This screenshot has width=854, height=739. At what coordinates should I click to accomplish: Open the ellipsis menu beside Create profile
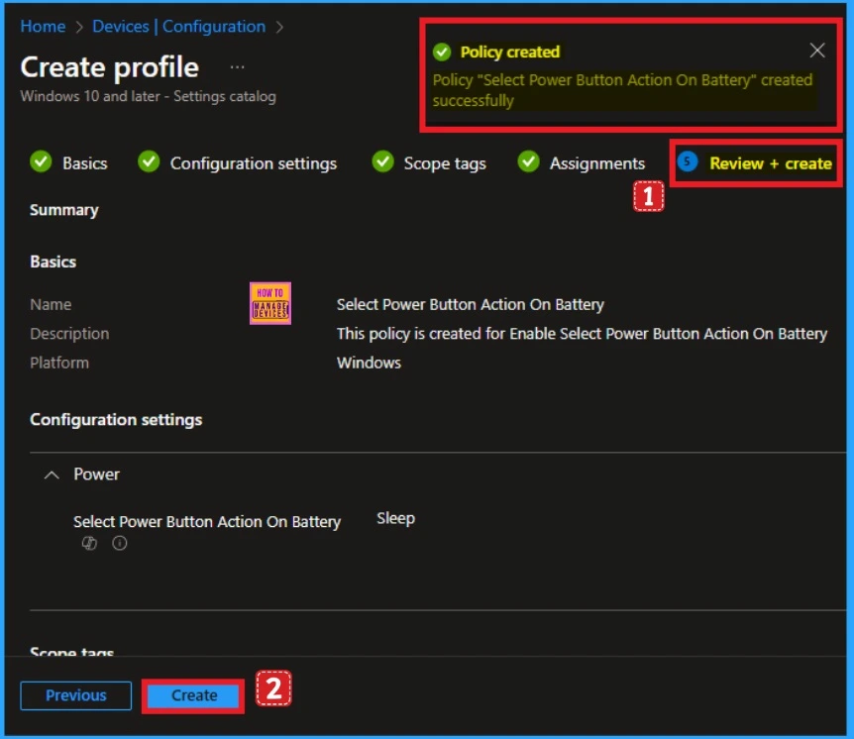pyautogui.click(x=237, y=67)
